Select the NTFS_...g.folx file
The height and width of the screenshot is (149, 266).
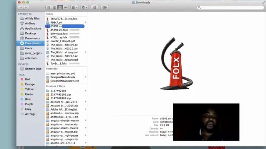pyautogui.click(x=59, y=37)
